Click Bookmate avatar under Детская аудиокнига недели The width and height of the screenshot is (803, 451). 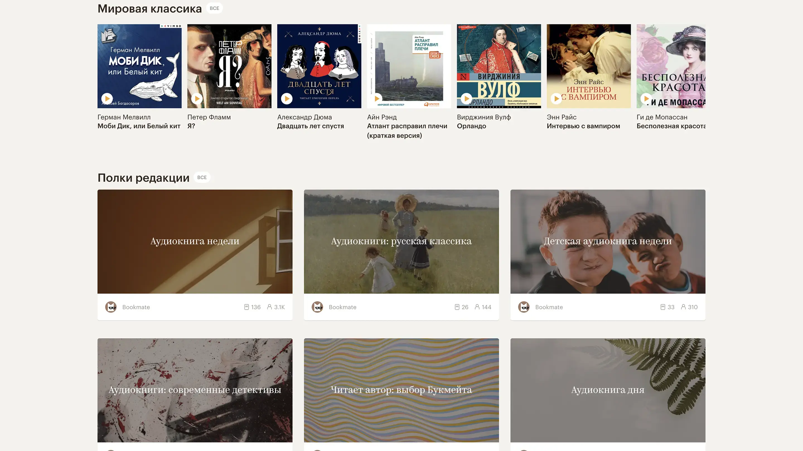point(524,307)
